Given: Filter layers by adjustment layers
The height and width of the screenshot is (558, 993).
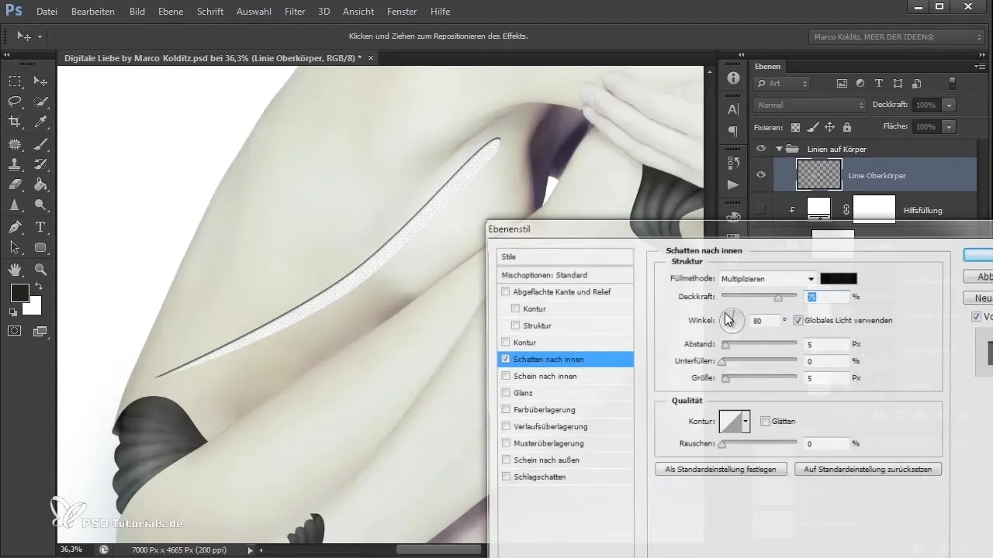Looking at the screenshot, I should click(860, 83).
